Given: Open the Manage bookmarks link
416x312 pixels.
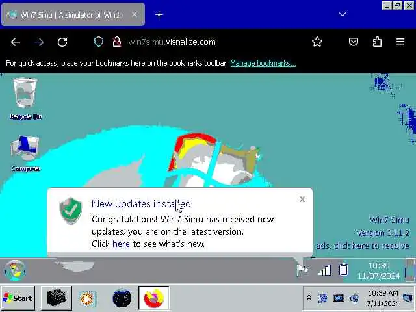Looking at the screenshot, I should (263, 63).
